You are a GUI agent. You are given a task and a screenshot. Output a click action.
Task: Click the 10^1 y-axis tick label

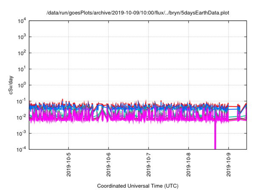click(22, 69)
